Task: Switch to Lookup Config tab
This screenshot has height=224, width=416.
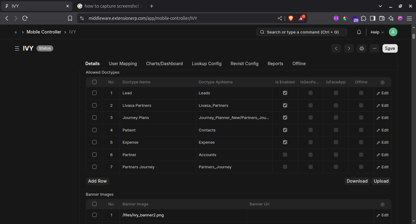Action: 207,64
